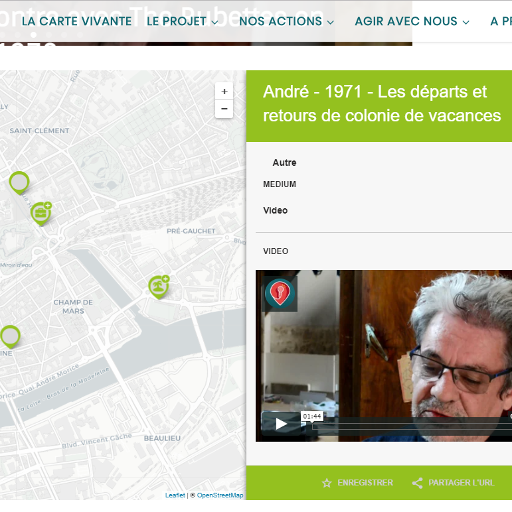Click the Partager l'URL button

coord(461,483)
